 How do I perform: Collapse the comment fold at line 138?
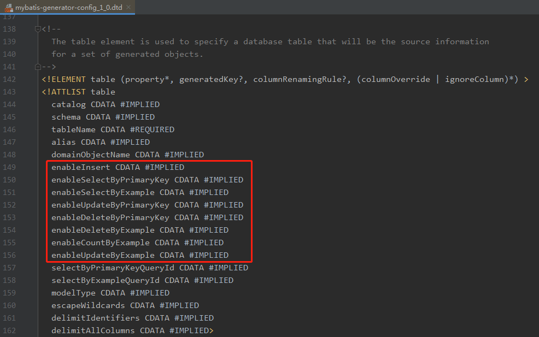tap(38, 29)
